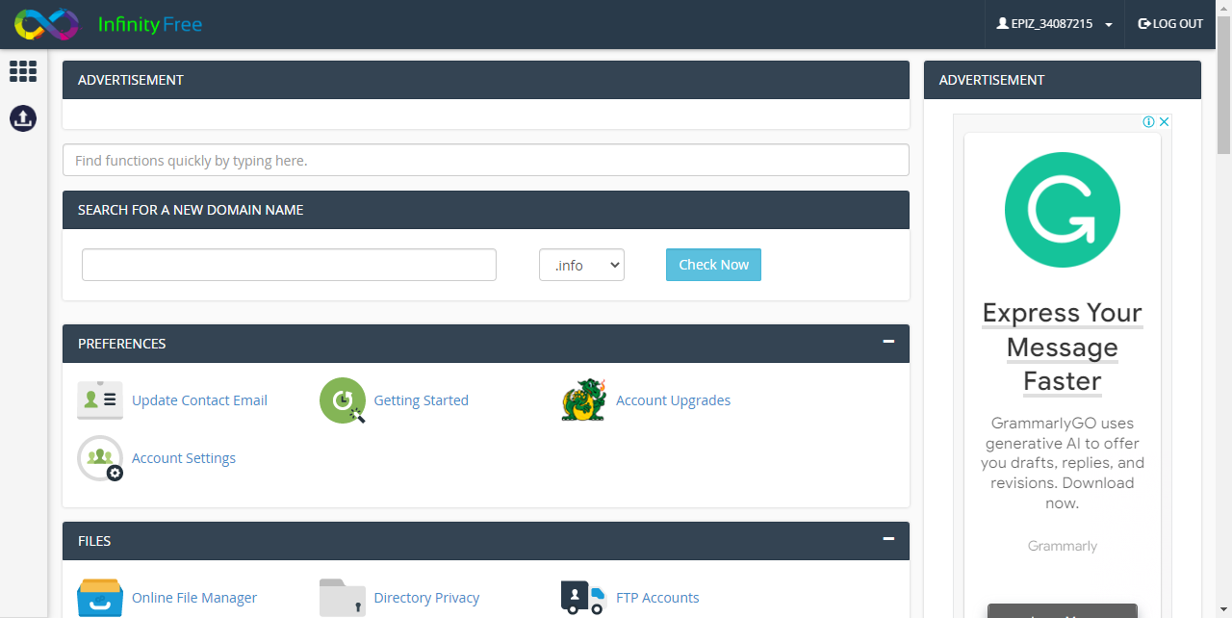This screenshot has height=618, width=1232.
Task: Click the Online File Manager icon
Action: pyautogui.click(x=100, y=598)
